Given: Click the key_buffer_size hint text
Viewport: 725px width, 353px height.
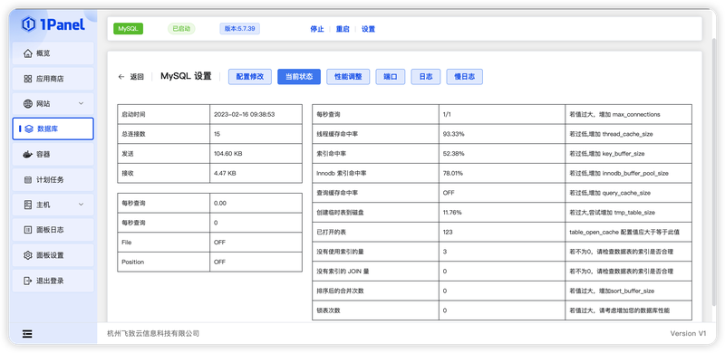Looking at the screenshot, I should coord(606,153).
